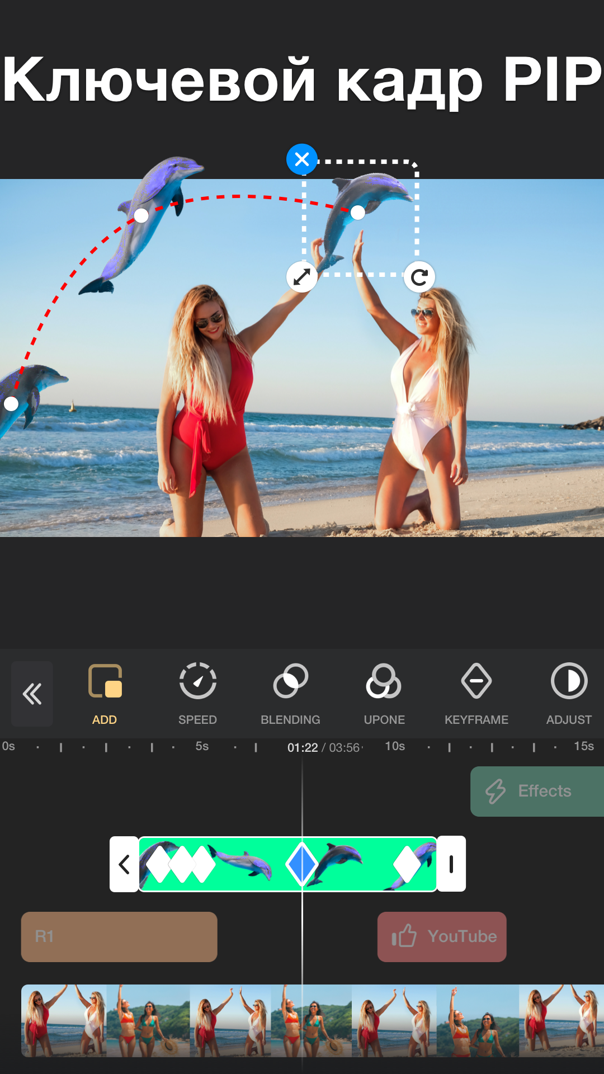
Task: Tap the 15s mark on the time ruler
Action: [x=584, y=746]
